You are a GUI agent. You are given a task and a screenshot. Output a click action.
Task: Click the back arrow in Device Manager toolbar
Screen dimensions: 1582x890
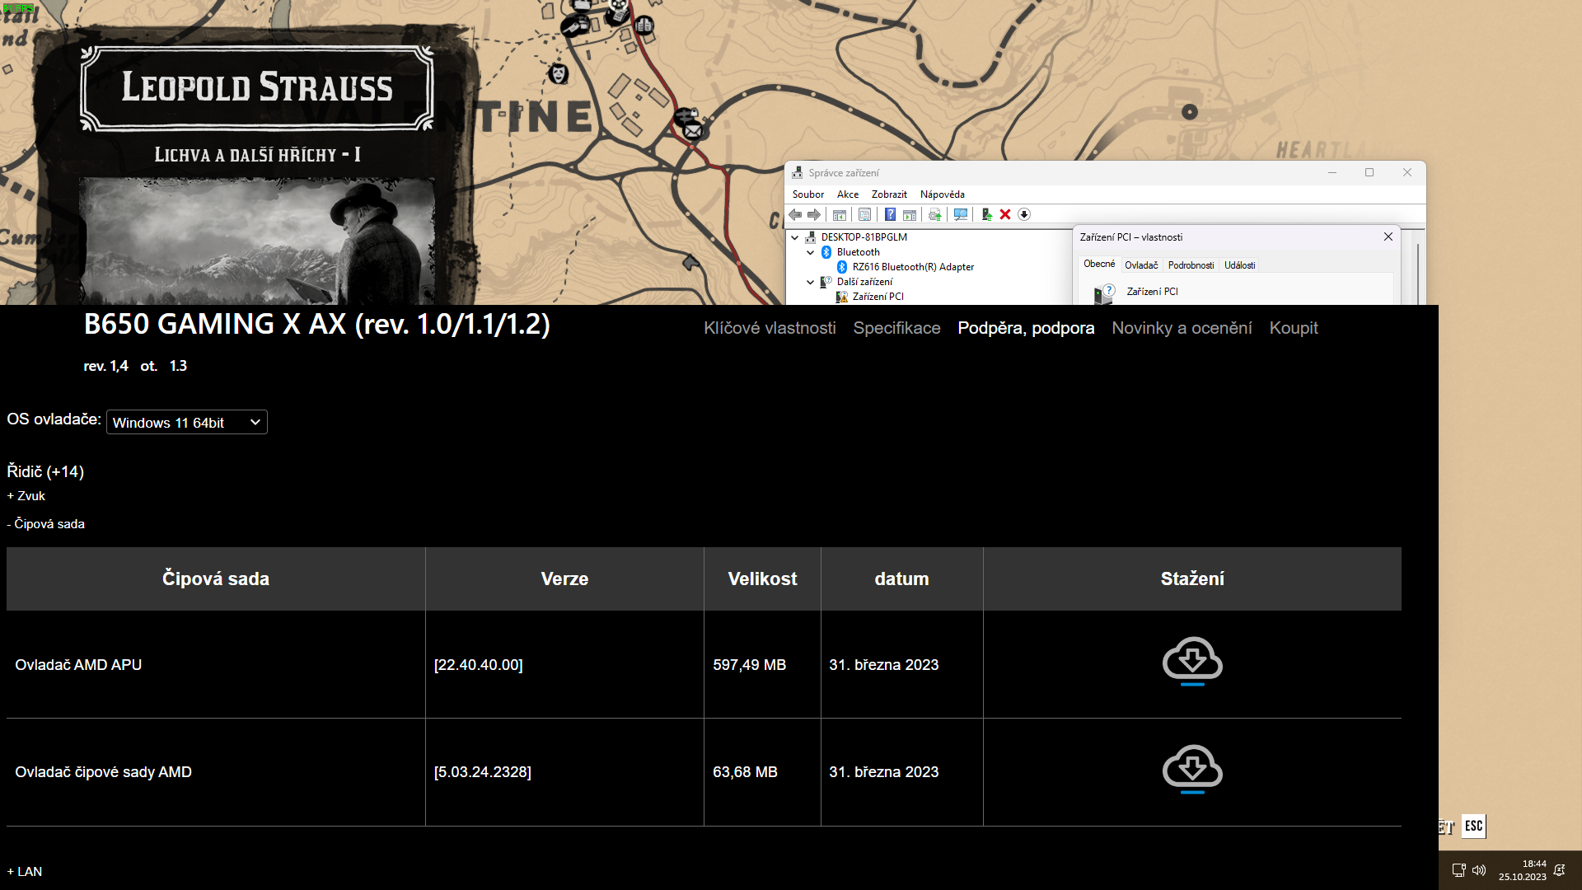pos(795,214)
